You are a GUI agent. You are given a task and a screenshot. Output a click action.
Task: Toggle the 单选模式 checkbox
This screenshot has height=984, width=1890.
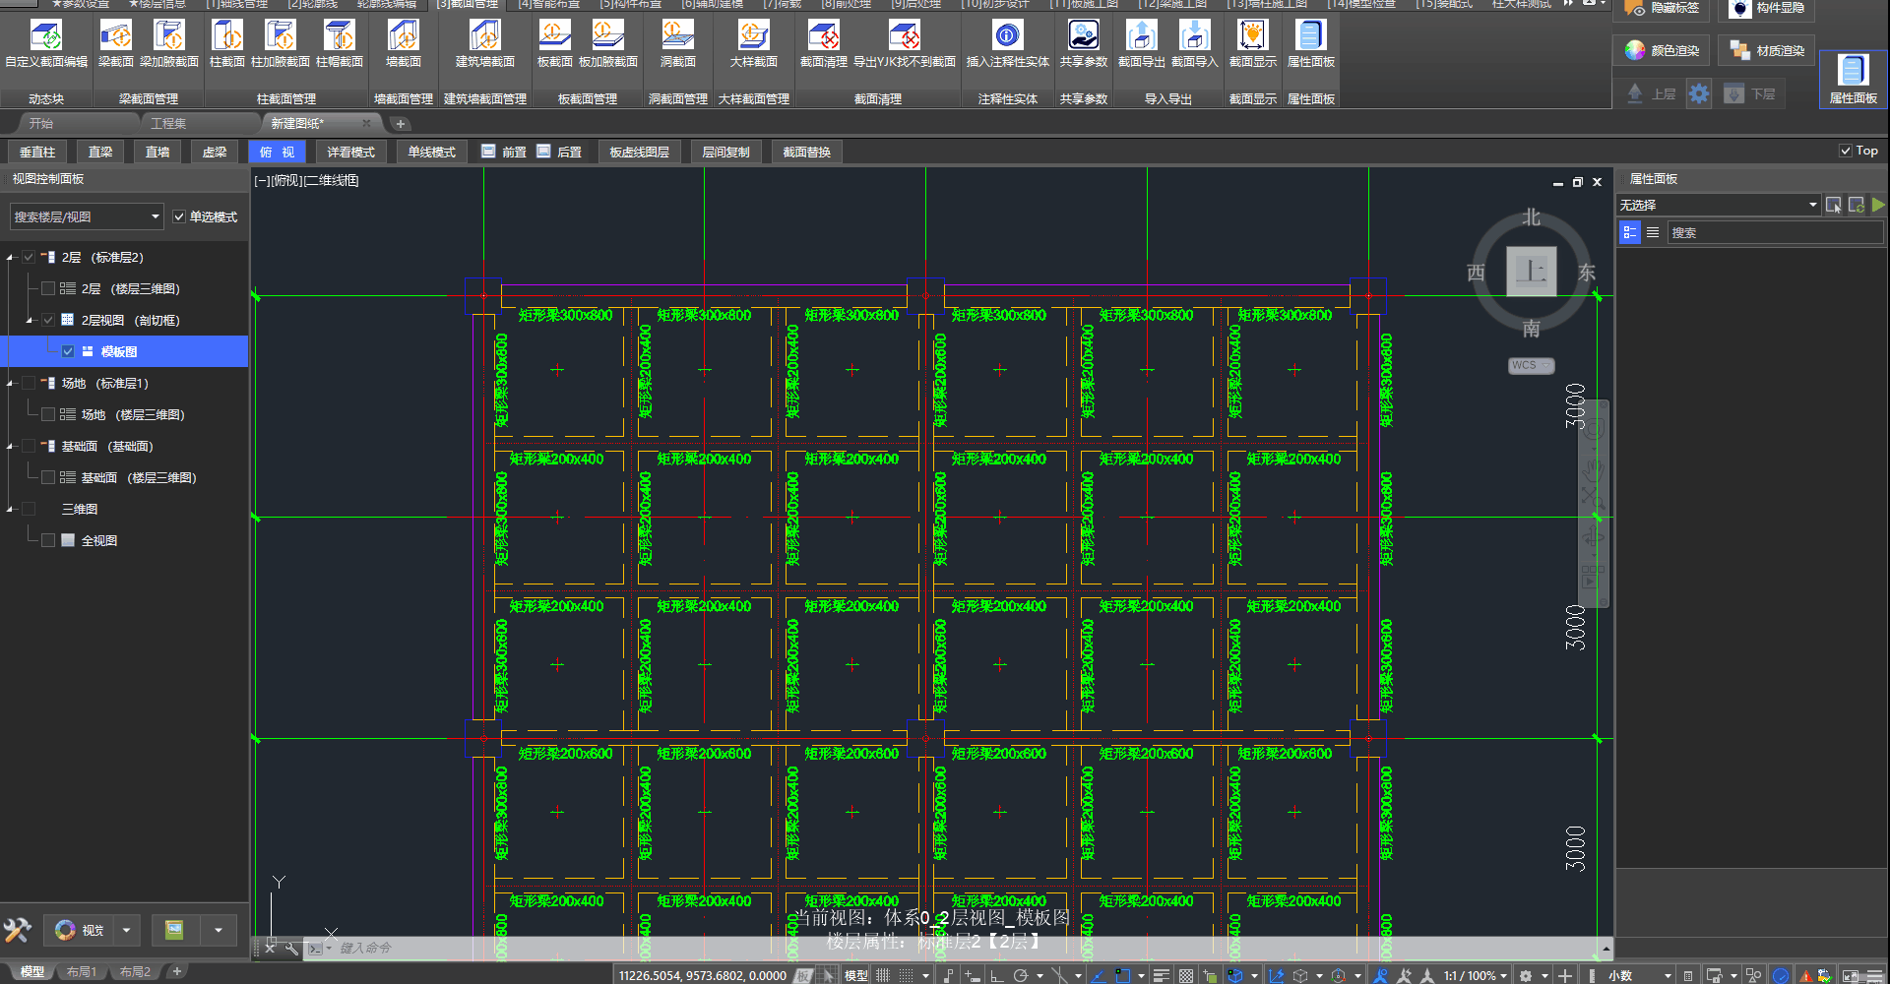coord(179,216)
